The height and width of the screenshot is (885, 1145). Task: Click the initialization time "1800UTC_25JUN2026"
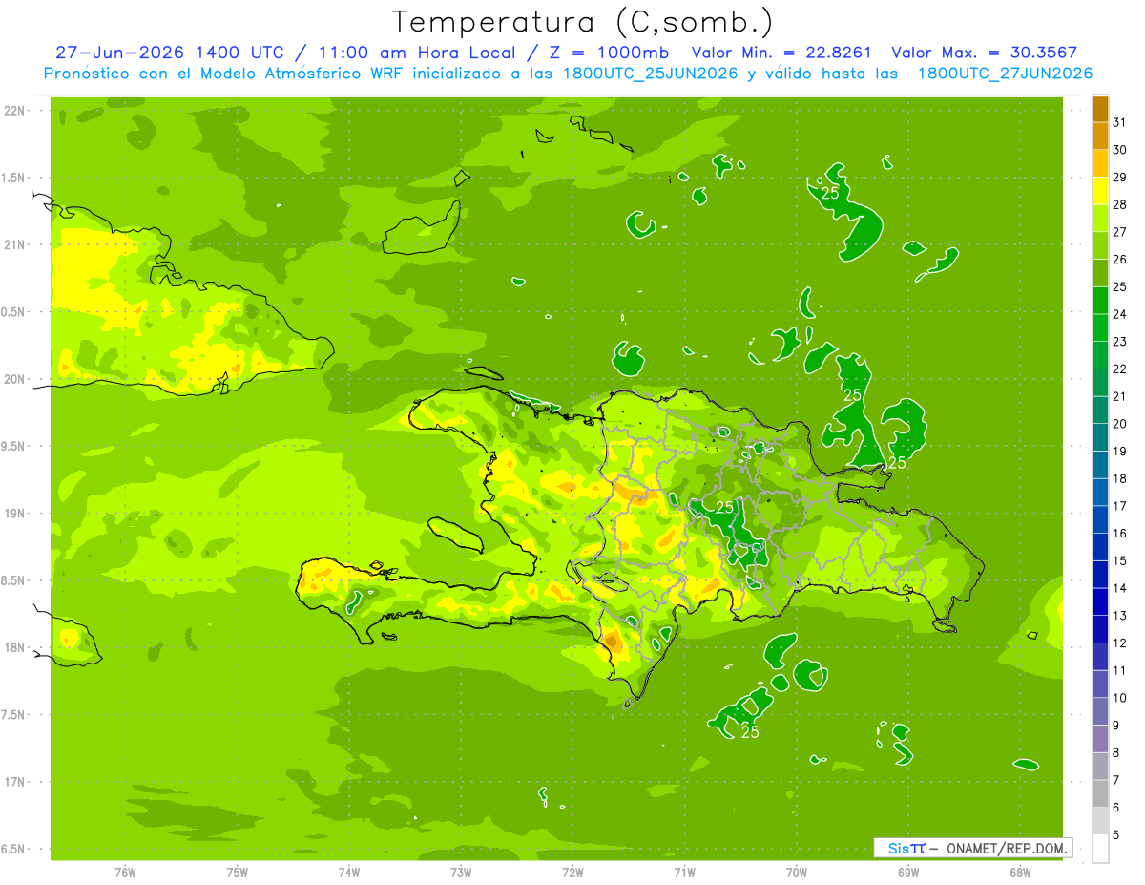click(x=650, y=74)
